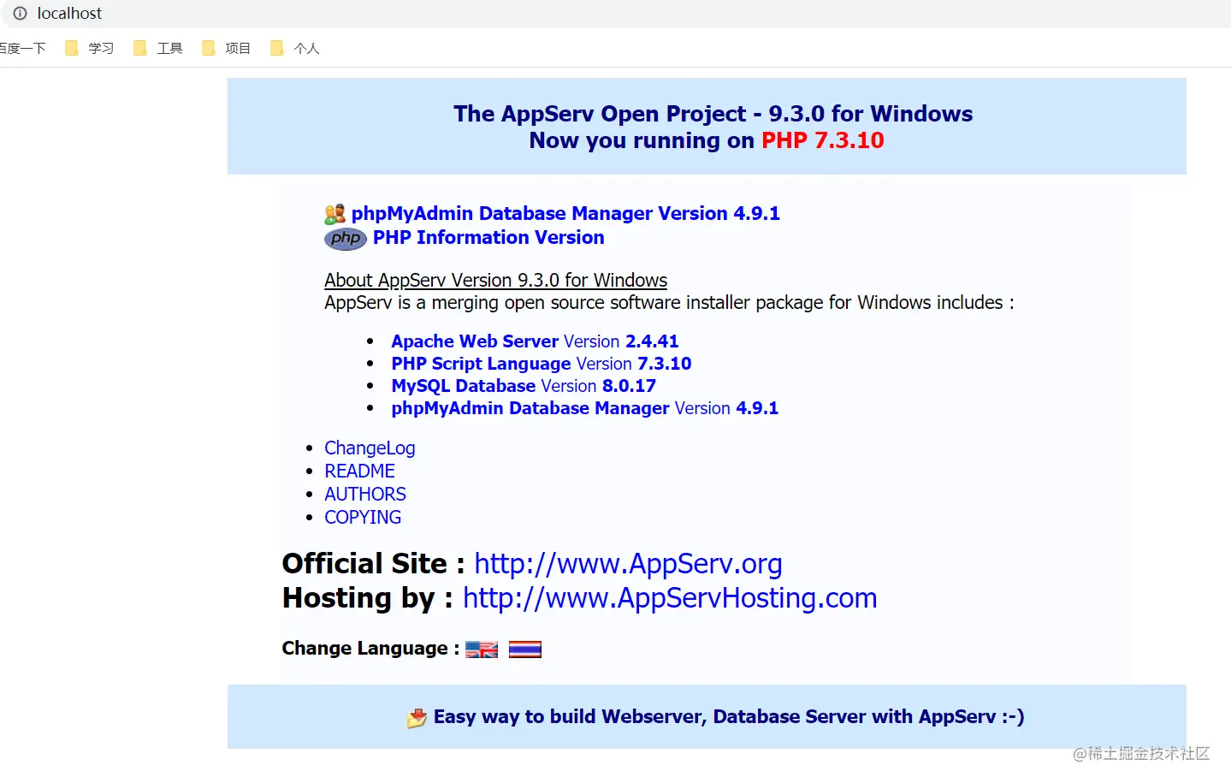Image resolution: width=1231 pixels, height=783 pixels.
Task: Click the phpMyAdmin users icon
Action: [x=334, y=214]
